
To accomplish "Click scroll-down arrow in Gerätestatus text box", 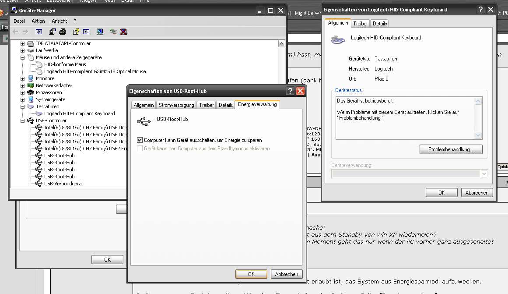I will click(x=478, y=135).
